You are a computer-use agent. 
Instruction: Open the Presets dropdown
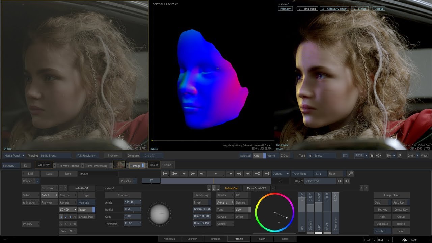pyautogui.click(x=128, y=181)
